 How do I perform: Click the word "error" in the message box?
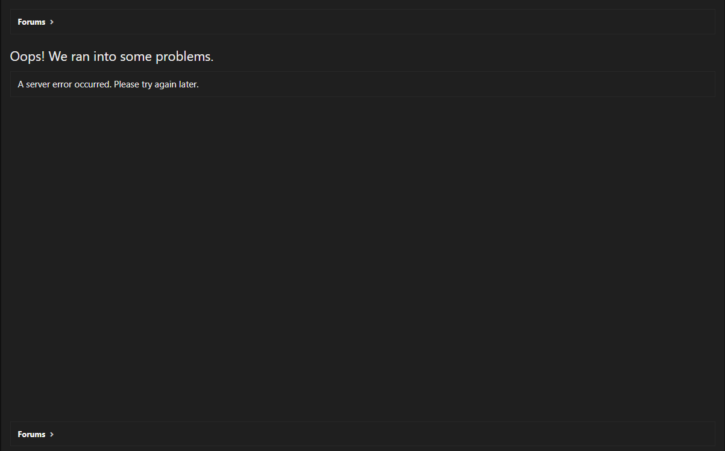click(61, 84)
